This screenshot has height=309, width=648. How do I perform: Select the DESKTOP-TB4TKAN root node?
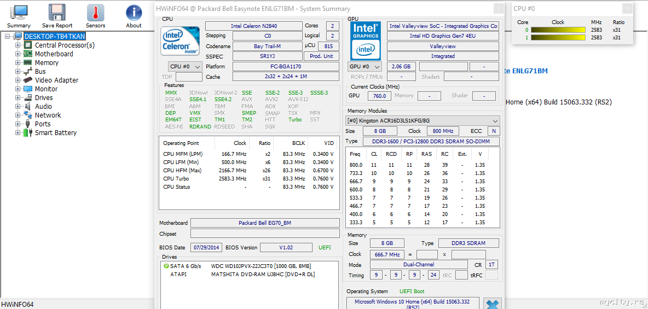pos(54,37)
